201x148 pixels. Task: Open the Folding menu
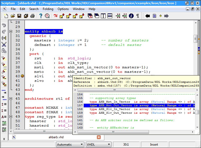coord(48,9)
